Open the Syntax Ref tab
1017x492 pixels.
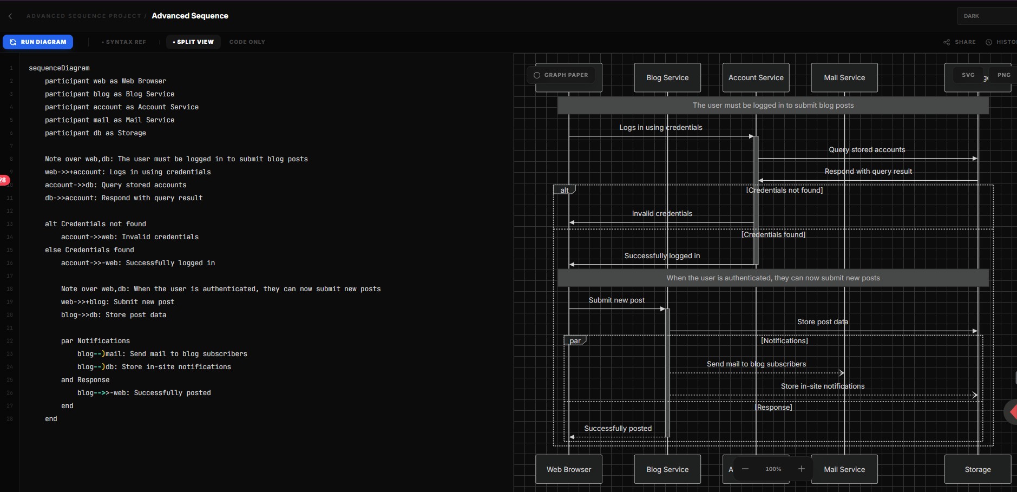pos(124,42)
